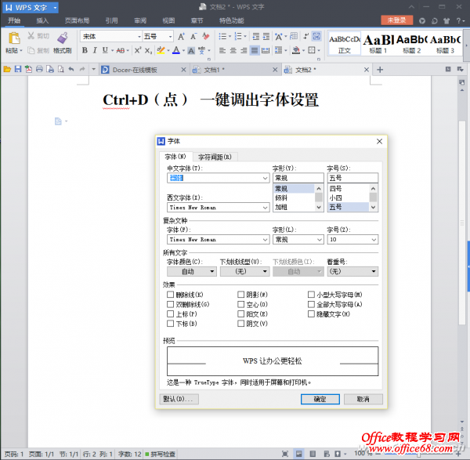
Task: Check the 全部大写字母(A) checkbox
Action: click(x=311, y=304)
